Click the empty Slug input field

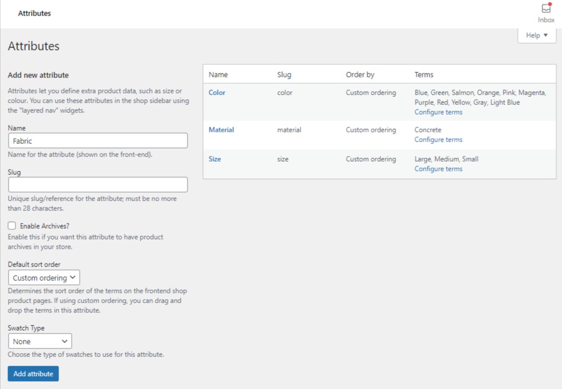(98, 184)
